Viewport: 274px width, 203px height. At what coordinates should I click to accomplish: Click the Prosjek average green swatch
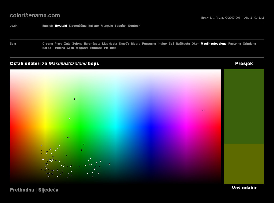[244, 107]
